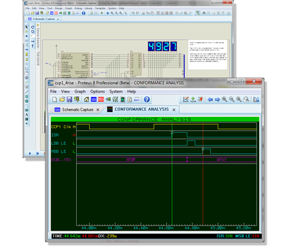Pan graph right with blue arrow
This screenshot has width=291, height=247.
tap(218, 99)
